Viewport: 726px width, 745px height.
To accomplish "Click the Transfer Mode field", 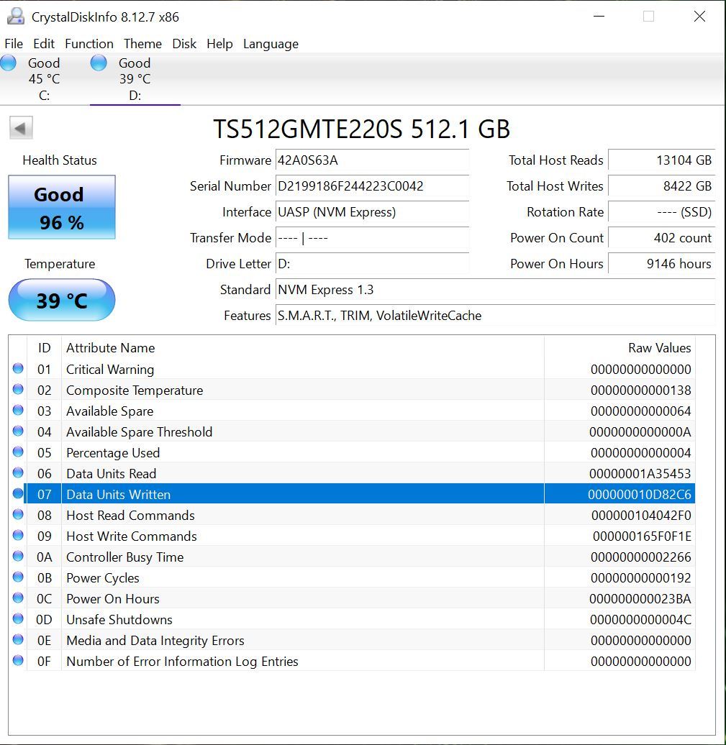I will 372,237.
